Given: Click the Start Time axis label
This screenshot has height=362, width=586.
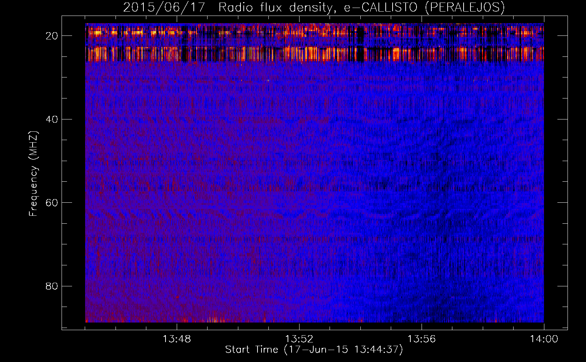Looking at the screenshot, I should 314,350.
